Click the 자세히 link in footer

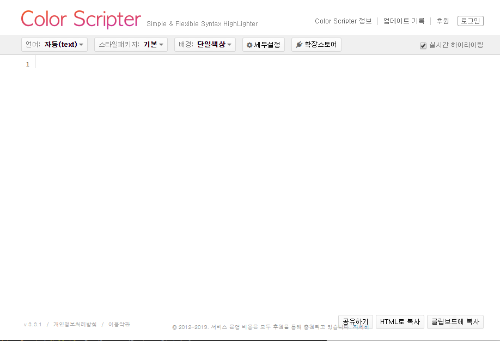tap(361, 327)
